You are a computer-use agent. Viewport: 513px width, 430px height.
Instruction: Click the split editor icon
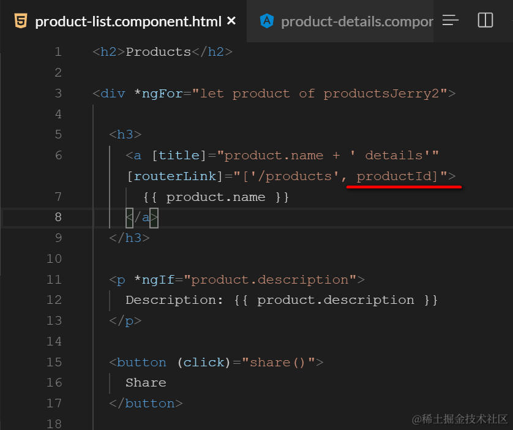pos(485,20)
